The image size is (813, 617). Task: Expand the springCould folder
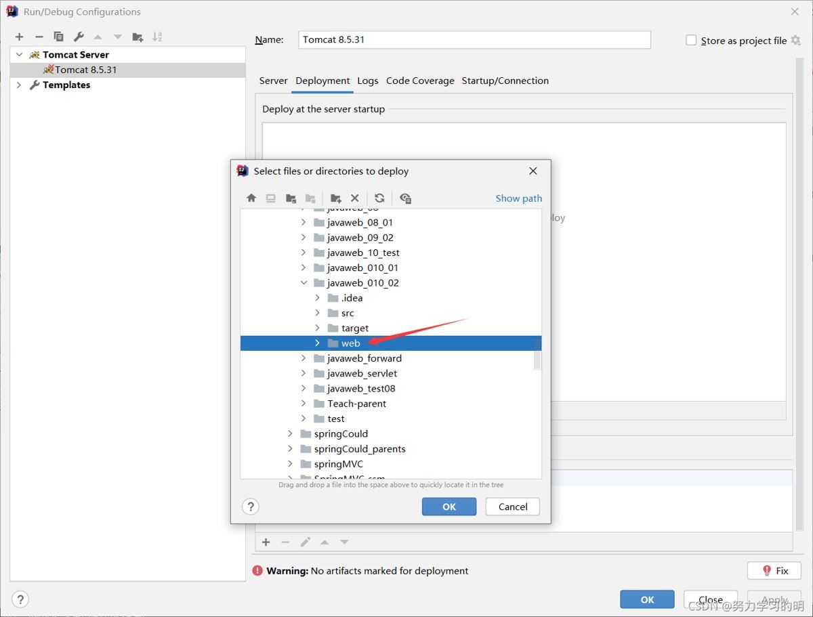tap(290, 433)
